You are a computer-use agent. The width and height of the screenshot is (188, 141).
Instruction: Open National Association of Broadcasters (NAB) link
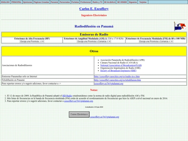coord(121,65)
